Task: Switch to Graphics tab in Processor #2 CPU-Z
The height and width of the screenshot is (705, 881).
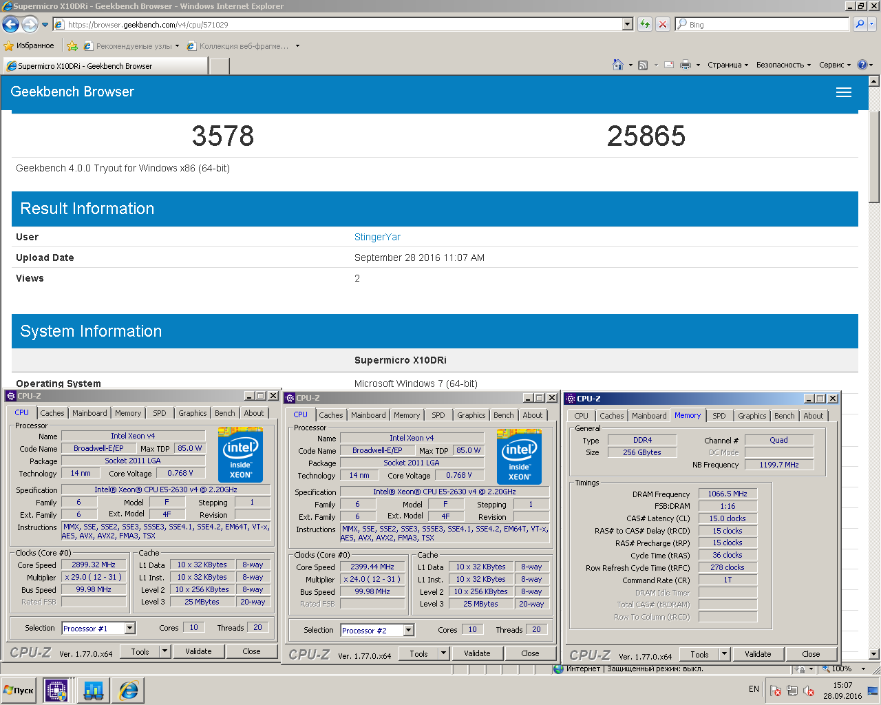Action: pos(471,415)
